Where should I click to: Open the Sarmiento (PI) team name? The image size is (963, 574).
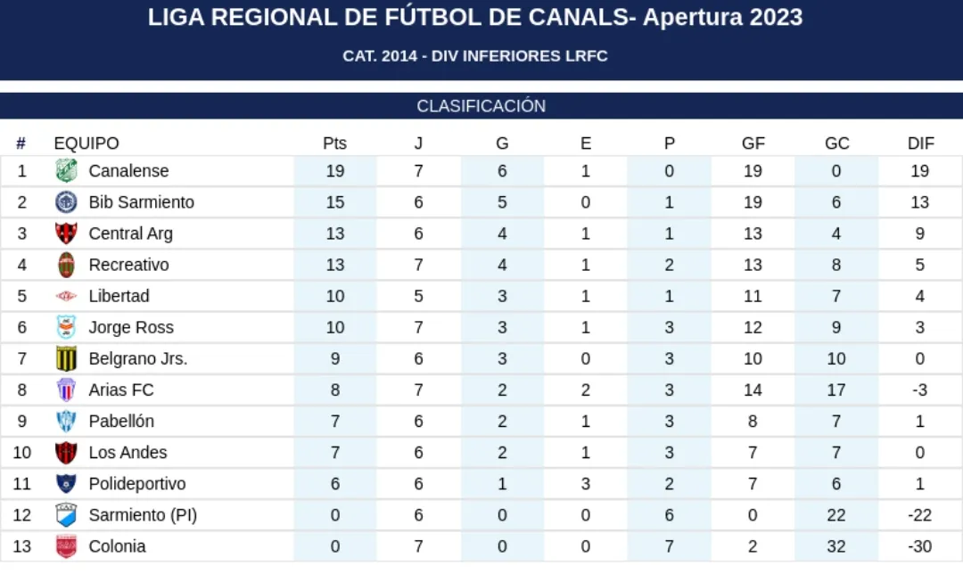tap(143, 515)
